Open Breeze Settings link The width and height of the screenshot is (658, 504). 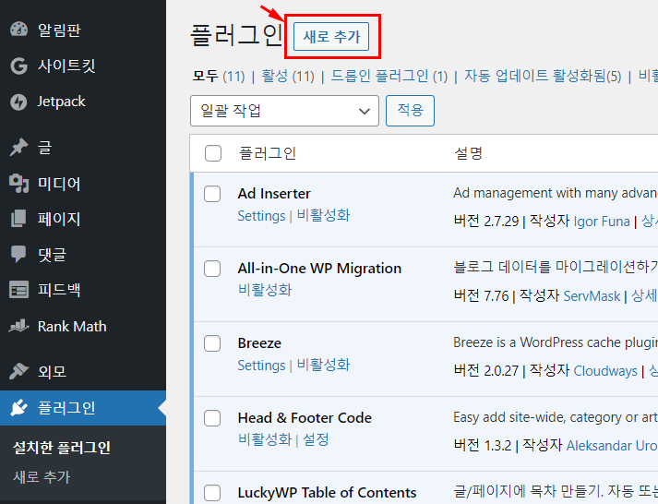coord(261,366)
